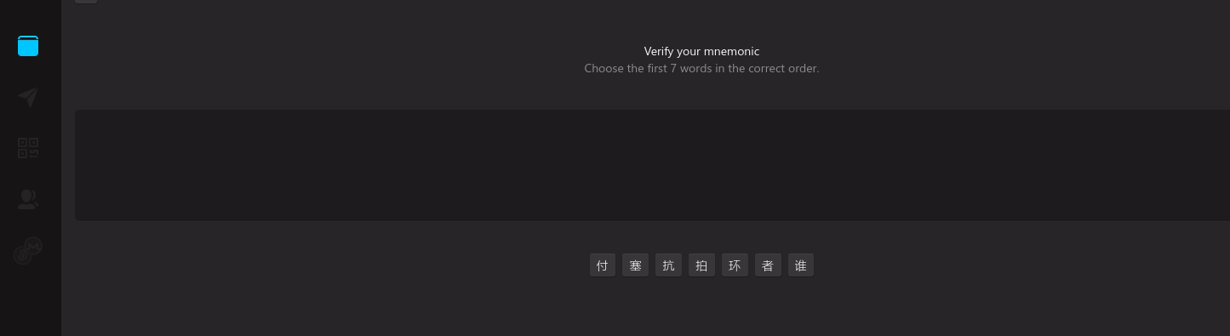Viewport: 1230px width, 336px height.
Task: Open the Contacts address book icon
Action: tap(28, 199)
